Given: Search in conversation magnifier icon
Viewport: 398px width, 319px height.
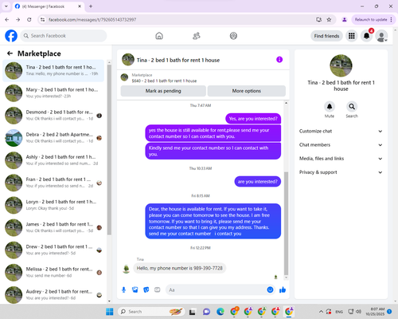Looking at the screenshot, I should point(352,107).
